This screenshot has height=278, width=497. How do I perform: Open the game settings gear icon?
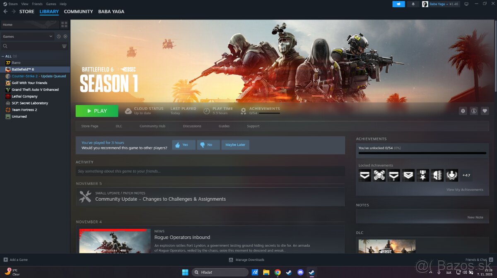click(x=463, y=111)
